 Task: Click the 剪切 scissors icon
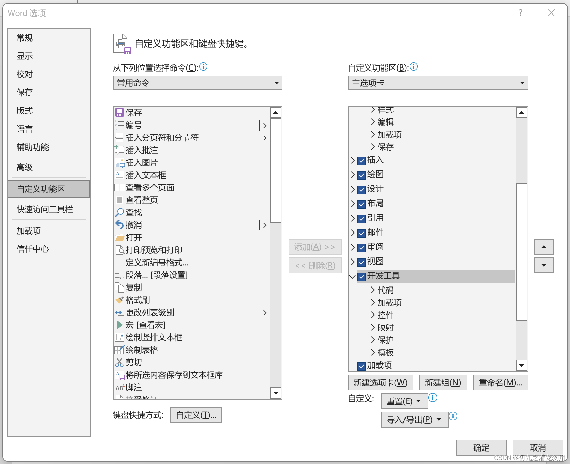coord(119,362)
